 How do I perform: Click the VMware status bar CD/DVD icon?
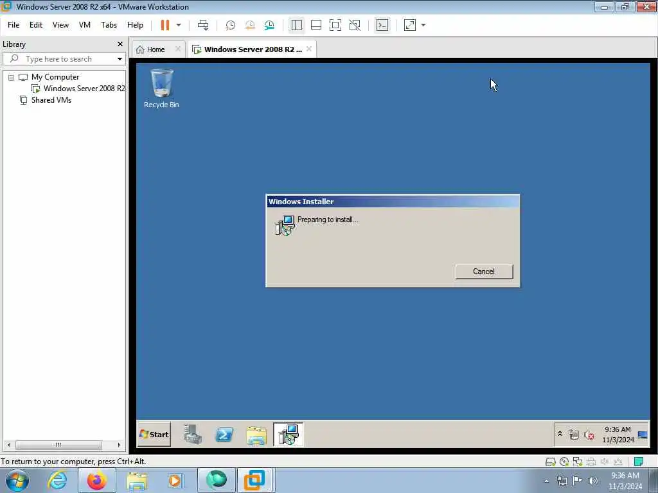coord(564,462)
